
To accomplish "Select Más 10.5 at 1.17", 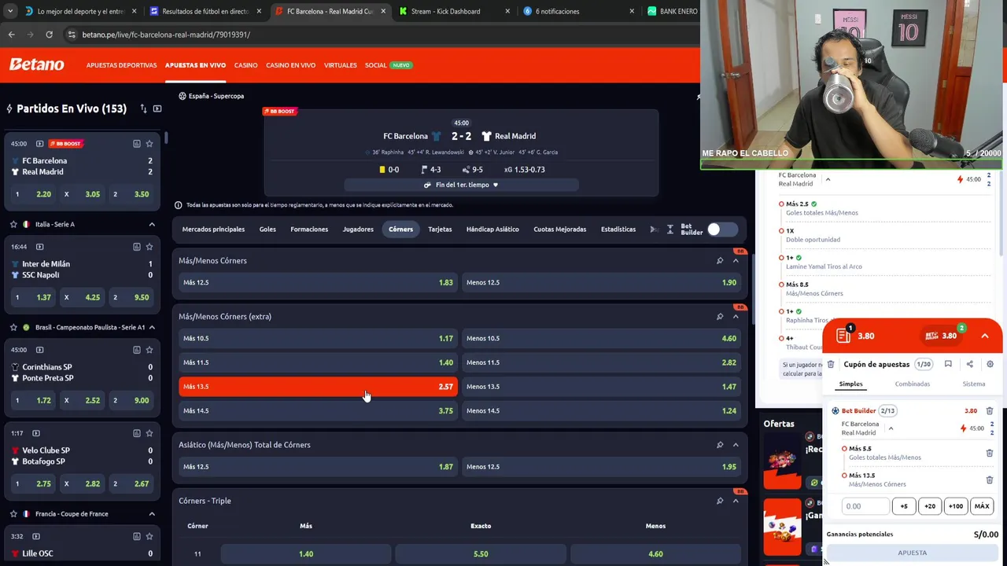I will [x=318, y=338].
